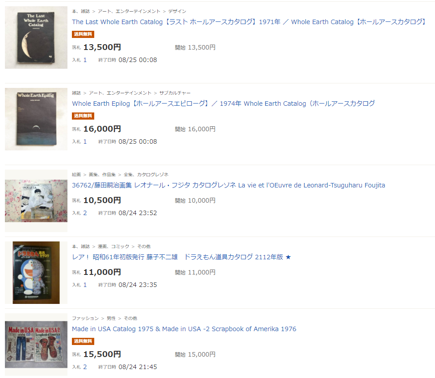
Task: Click bid count 2 on Made in USA listing
Action: coord(85,367)
